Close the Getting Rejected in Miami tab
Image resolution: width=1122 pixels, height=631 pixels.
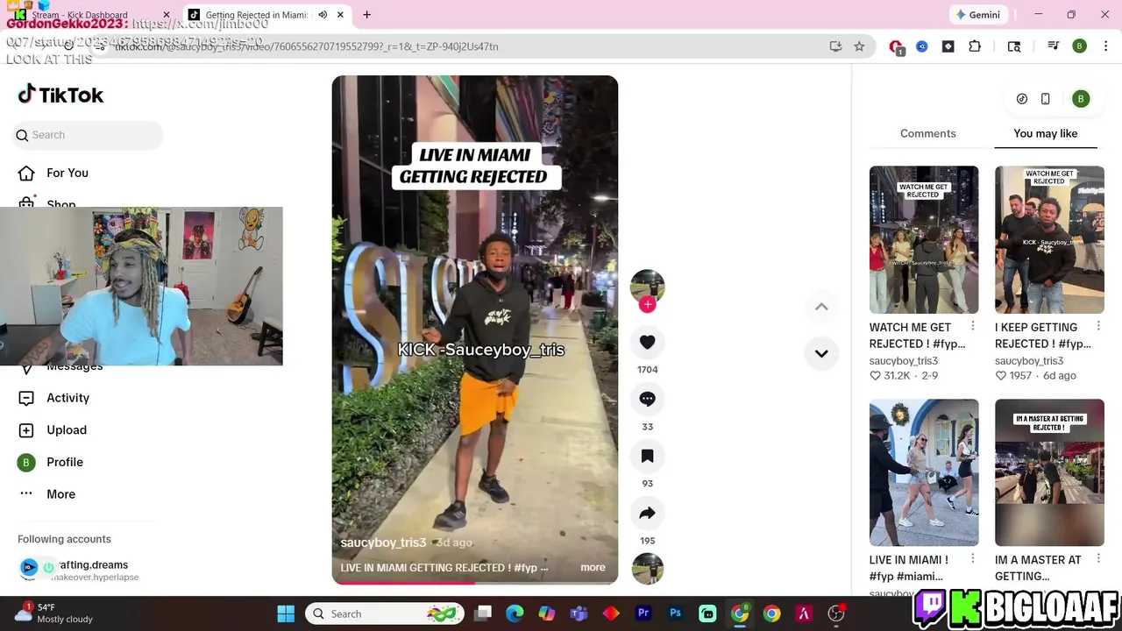point(340,15)
